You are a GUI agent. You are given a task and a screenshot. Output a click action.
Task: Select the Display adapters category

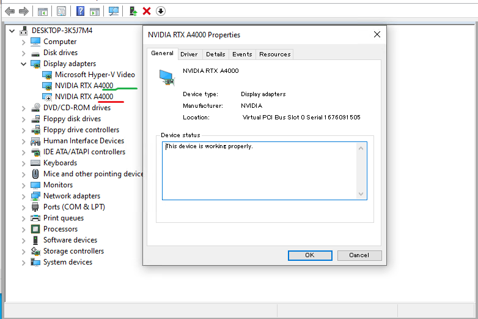(x=70, y=64)
